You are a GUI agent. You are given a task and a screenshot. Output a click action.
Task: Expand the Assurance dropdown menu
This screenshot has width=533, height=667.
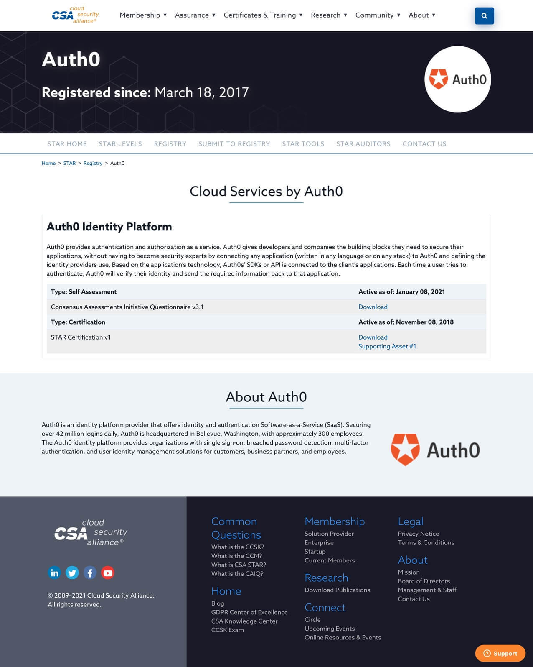tap(195, 15)
